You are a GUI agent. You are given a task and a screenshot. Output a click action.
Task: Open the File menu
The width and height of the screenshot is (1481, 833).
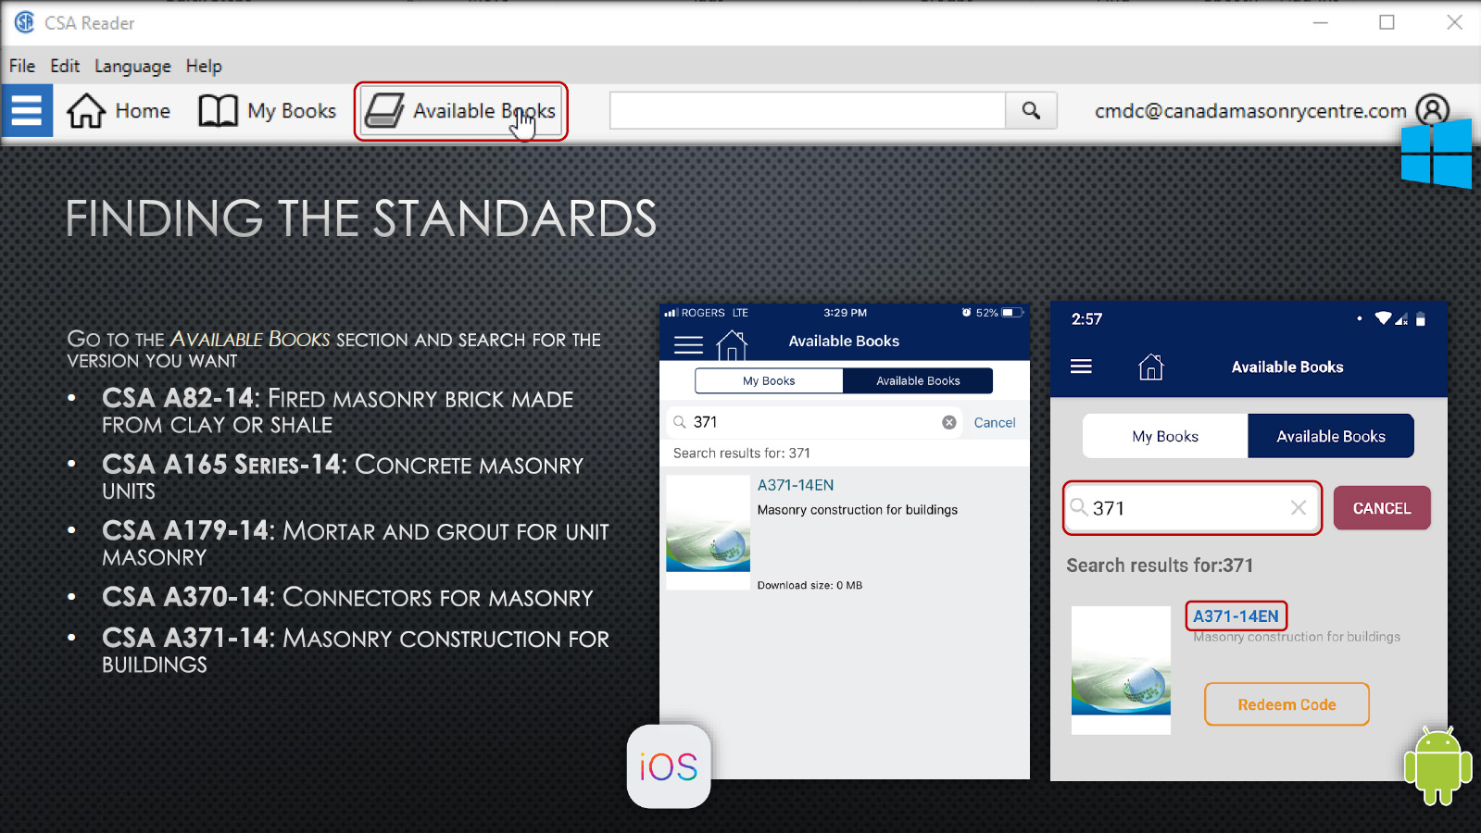[x=22, y=66]
